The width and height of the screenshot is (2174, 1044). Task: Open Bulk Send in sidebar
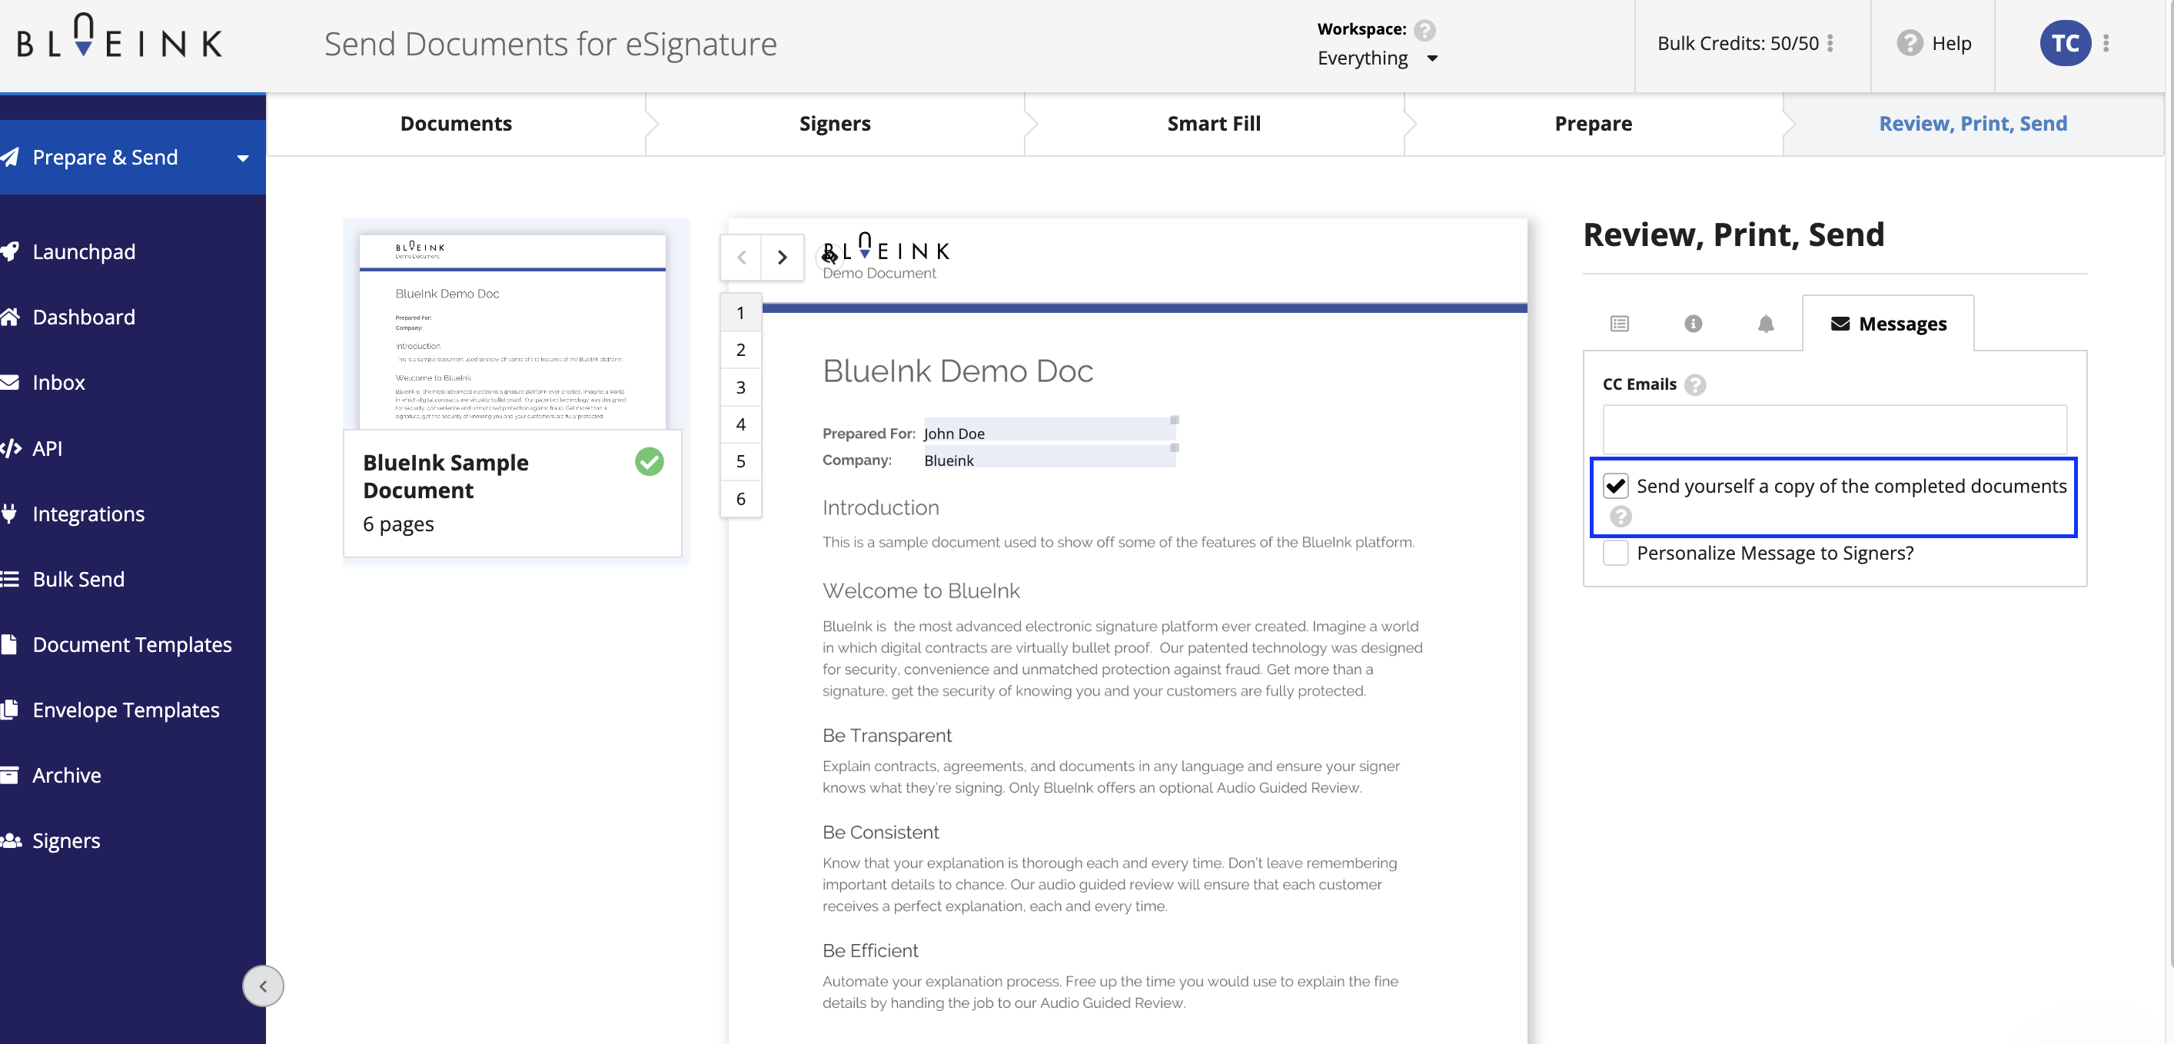78,579
